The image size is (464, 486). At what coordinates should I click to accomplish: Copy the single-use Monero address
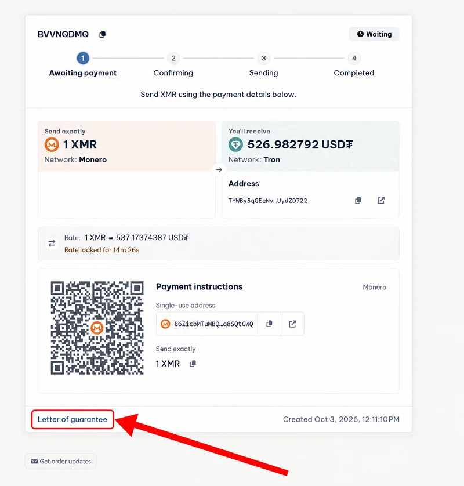coord(269,324)
